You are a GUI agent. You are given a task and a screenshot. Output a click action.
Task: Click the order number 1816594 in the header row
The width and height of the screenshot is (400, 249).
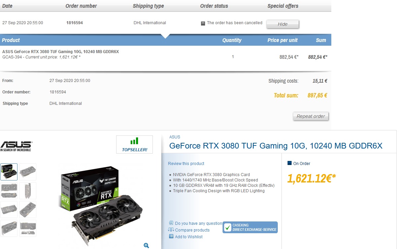[74, 23]
